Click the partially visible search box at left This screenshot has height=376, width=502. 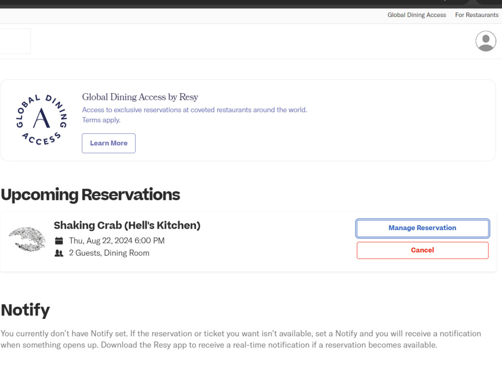[x=15, y=41]
